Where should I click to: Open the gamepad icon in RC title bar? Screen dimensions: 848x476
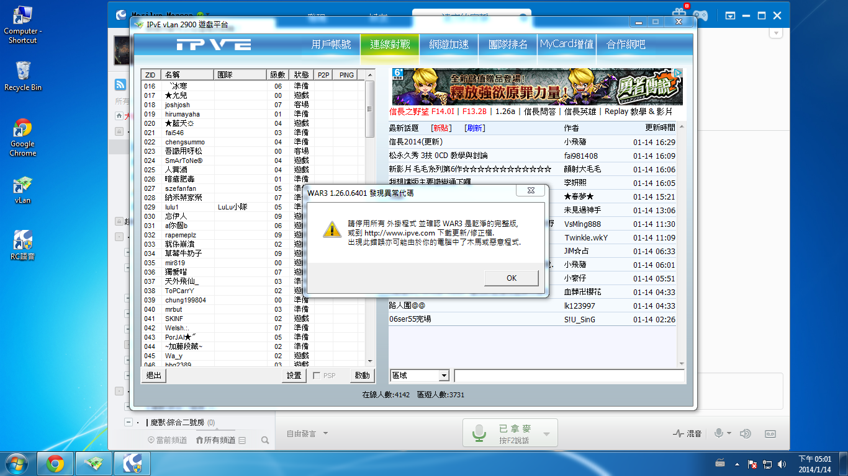[700, 14]
